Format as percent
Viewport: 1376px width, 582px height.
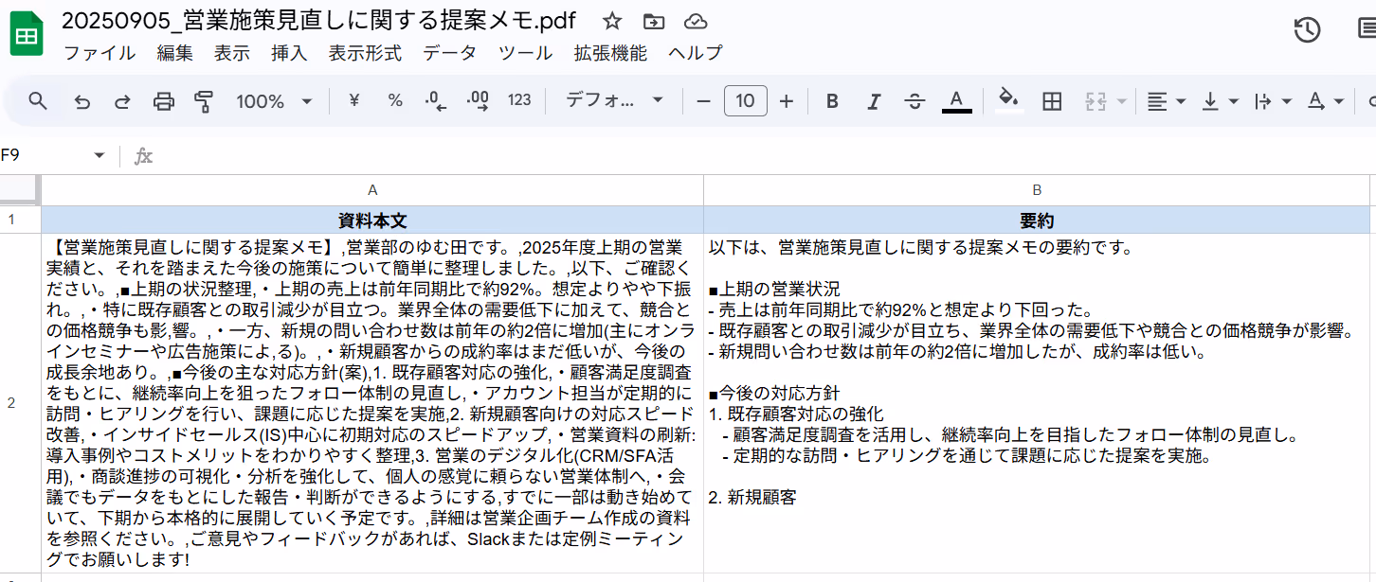click(x=395, y=101)
